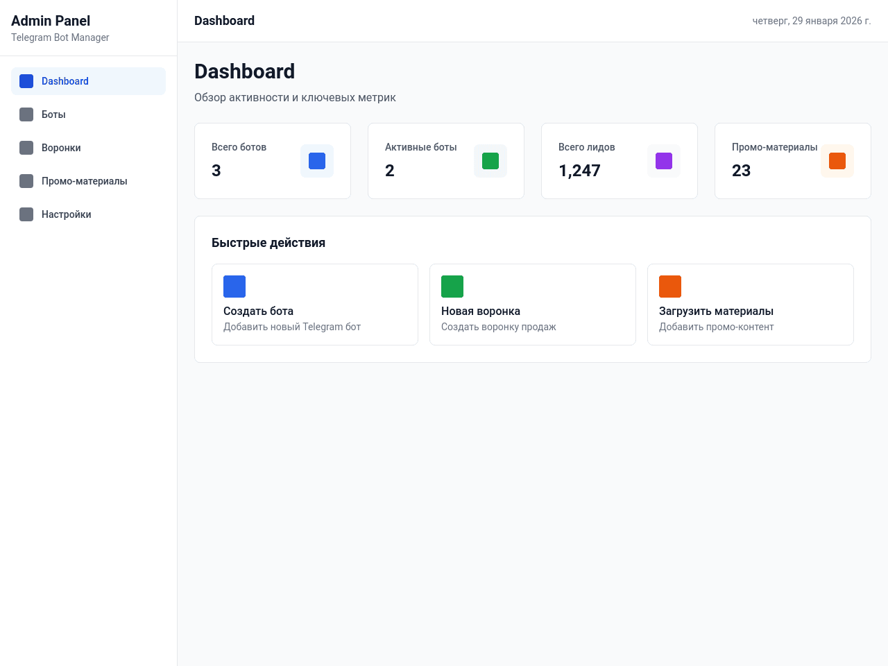The height and width of the screenshot is (666, 888).
Task: Click the Добавить промо-контент description
Action: point(717,327)
